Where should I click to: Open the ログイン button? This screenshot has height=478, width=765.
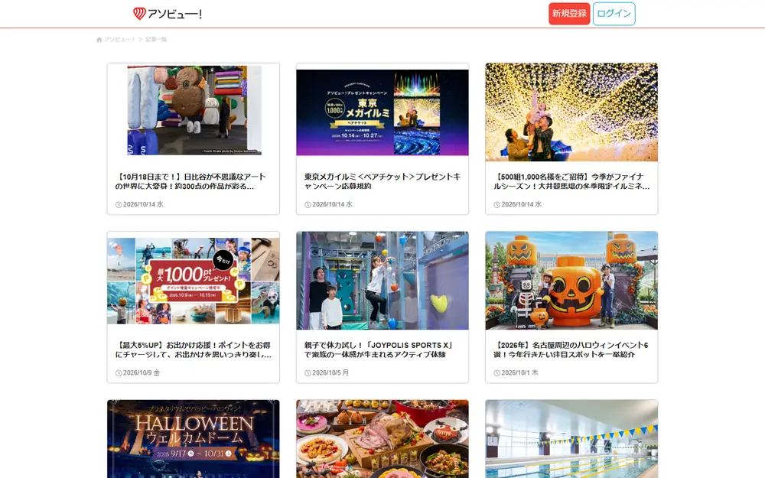614,14
